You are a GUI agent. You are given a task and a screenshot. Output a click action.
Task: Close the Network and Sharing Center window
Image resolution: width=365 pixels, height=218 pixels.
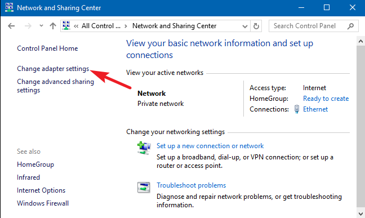click(x=353, y=8)
